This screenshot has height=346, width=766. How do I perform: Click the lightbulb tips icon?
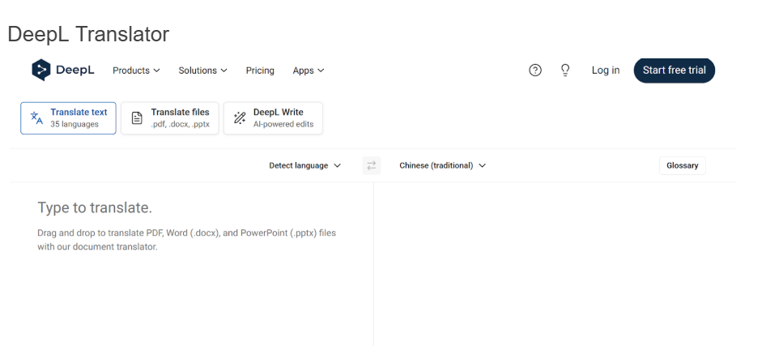[x=565, y=70]
